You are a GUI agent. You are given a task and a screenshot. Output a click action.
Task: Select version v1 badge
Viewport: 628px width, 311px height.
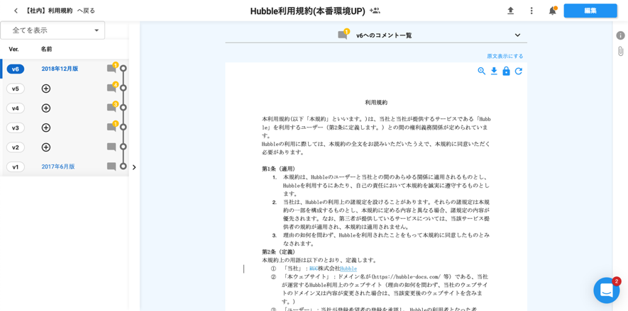coord(16,166)
